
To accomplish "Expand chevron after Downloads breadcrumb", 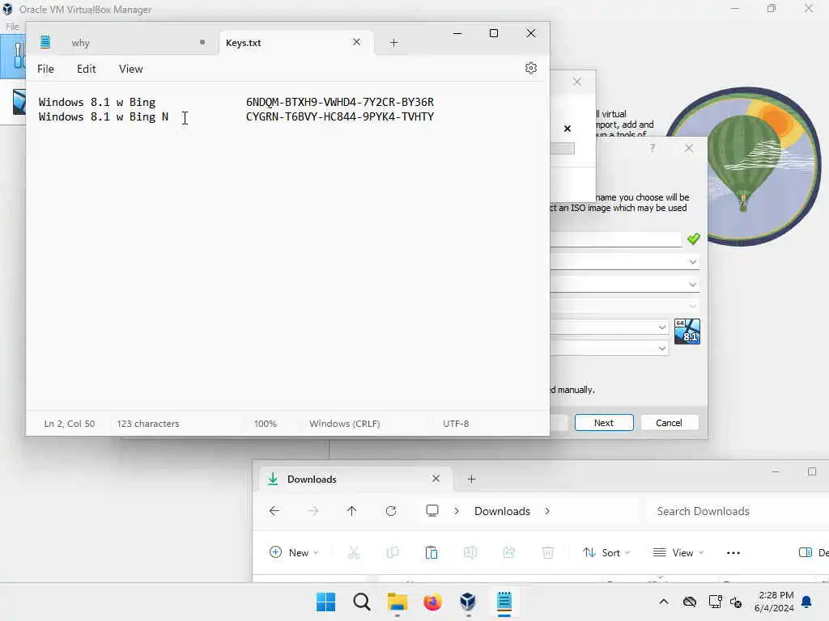I will pyautogui.click(x=547, y=511).
